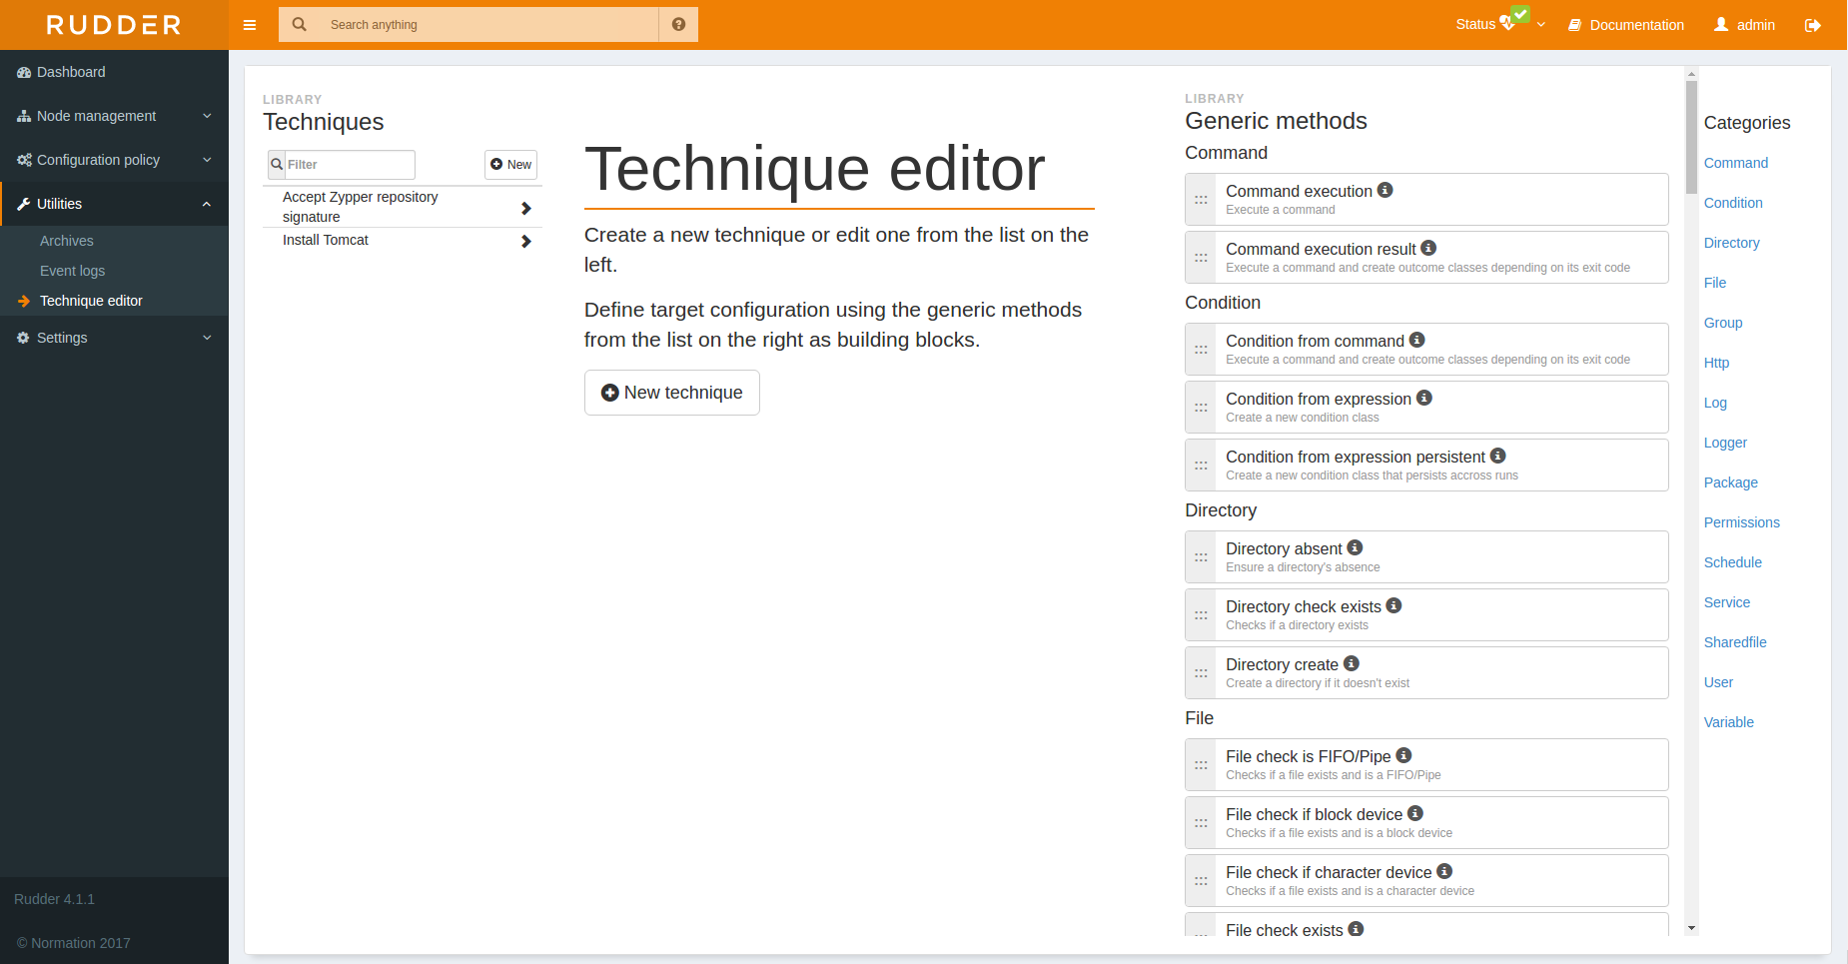Jump to the Variable category
Image resolution: width=1848 pixels, height=964 pixels.
point(1729,722)
